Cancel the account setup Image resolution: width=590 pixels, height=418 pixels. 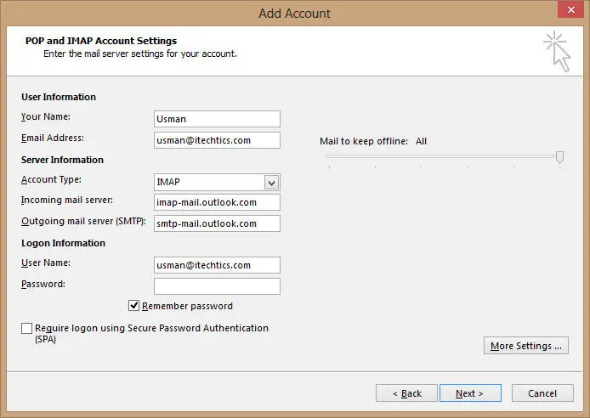[542, 393]
